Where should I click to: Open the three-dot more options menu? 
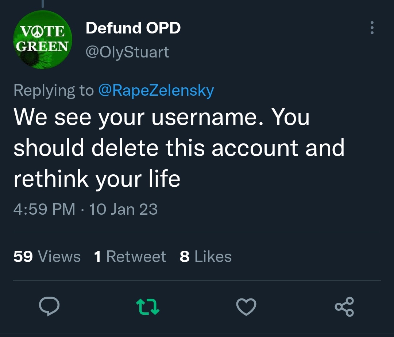pyautogui.click(x=372, y=28)
